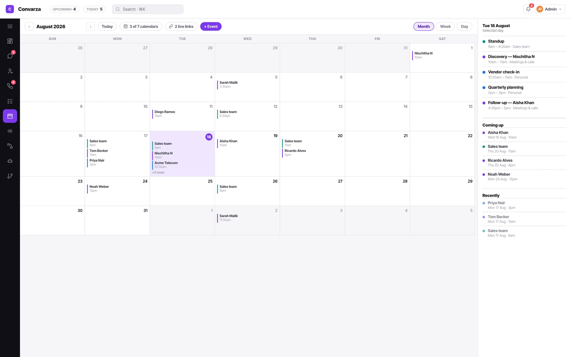Viewport: 571px width, 357px height.
Task: Click the search input field
Action: [x=148, y=9]
